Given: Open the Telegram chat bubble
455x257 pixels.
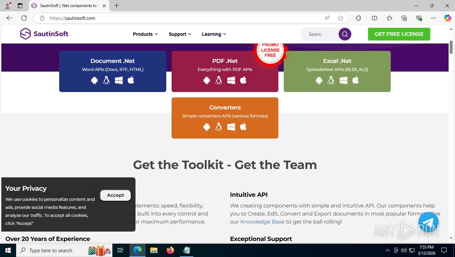Looking at the screenshot, I should pos(428,222).
